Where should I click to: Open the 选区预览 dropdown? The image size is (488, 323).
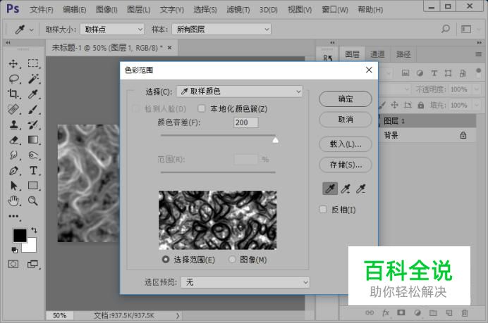(x=245, y=282)
